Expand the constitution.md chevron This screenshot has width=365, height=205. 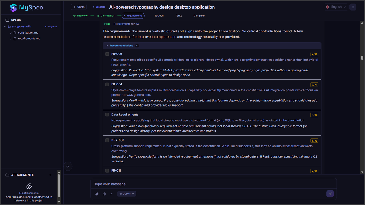(x=11, y=32)
